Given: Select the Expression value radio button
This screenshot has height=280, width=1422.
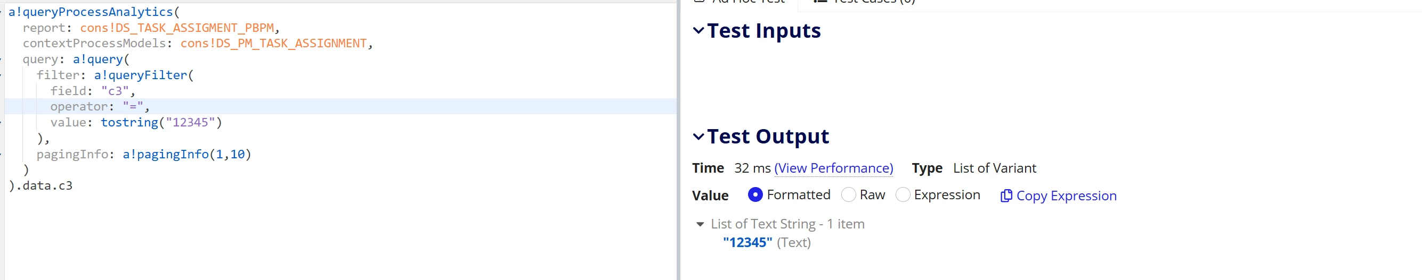Looking at the screenshot, I should pyautogui.click(x=903, y=195).
